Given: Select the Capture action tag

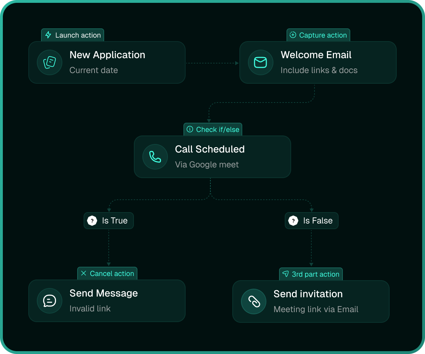Looking at the screenshot, I should coord(318,35).
